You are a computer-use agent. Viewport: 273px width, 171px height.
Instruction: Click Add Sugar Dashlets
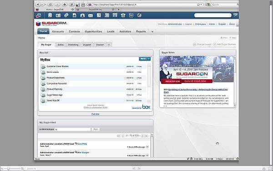tap(225, 44)
